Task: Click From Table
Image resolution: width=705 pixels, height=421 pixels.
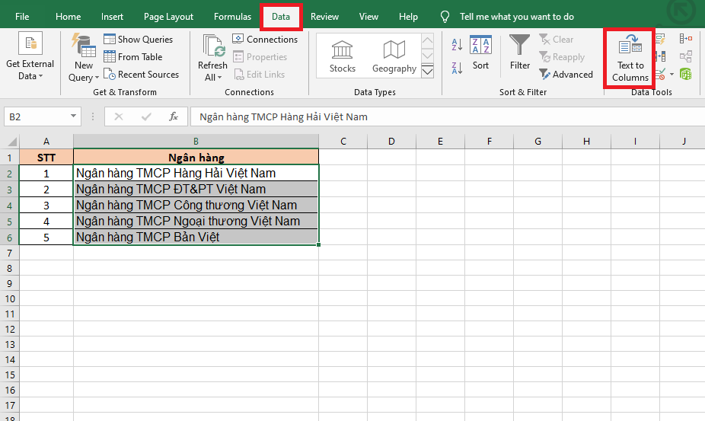Action: [x=133, y=56]
